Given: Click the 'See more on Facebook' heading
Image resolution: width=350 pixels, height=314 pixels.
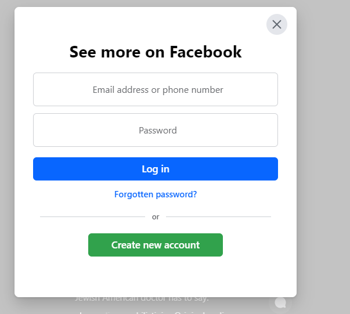Looking at the screenshot, I should [156, 52].
